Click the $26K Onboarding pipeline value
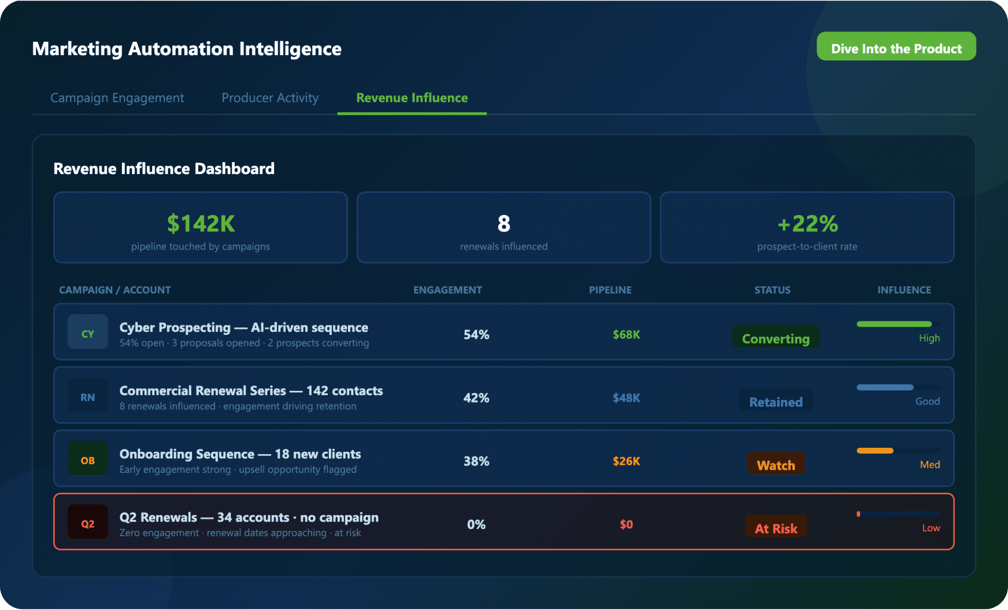This screenshot has width=1008, height=610. coord(626,461)
